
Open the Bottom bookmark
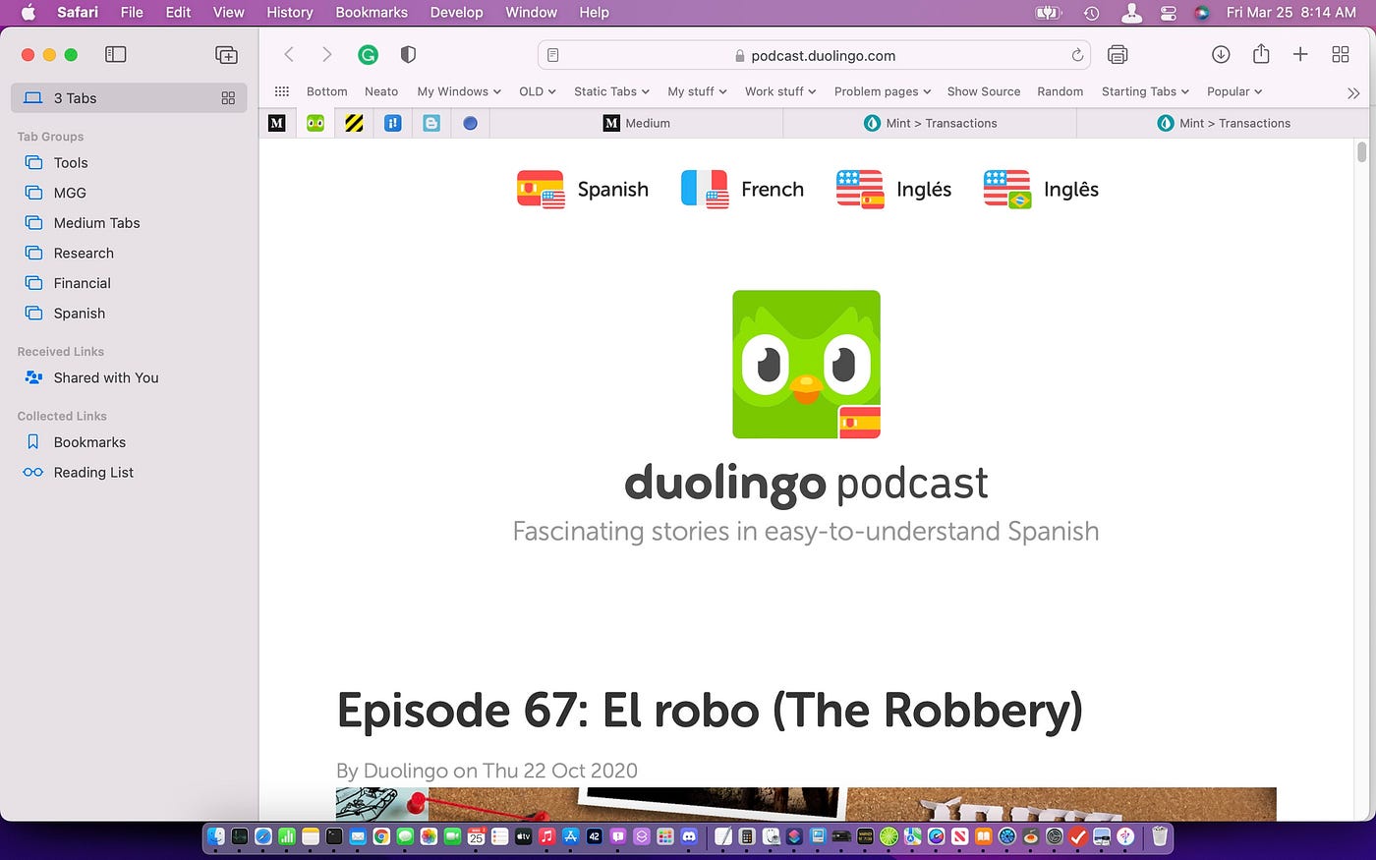[x=327, y=91]
